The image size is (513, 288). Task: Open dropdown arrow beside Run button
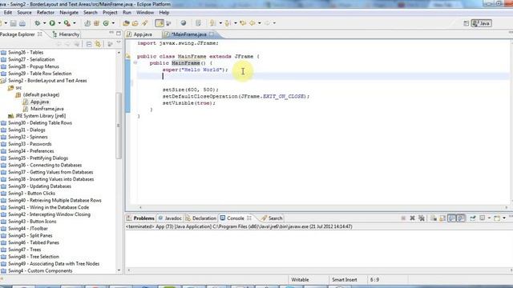tap(59, 23)
